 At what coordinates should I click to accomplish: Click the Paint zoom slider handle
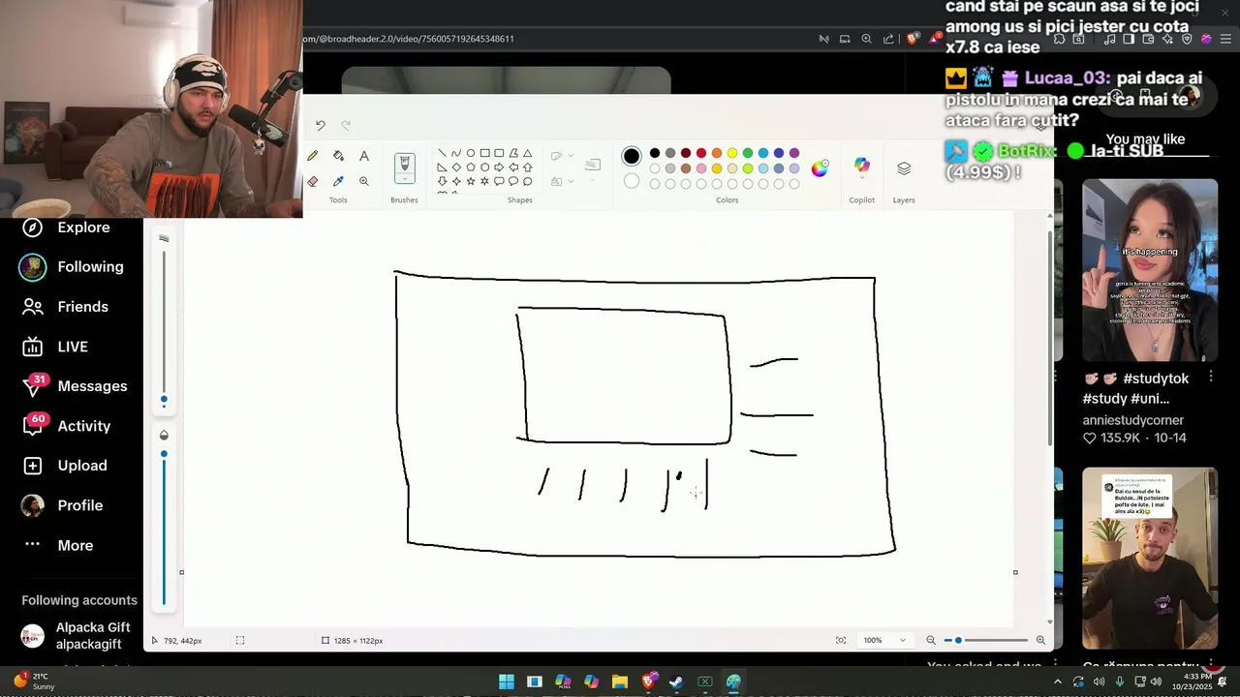(x=959, y=640)
